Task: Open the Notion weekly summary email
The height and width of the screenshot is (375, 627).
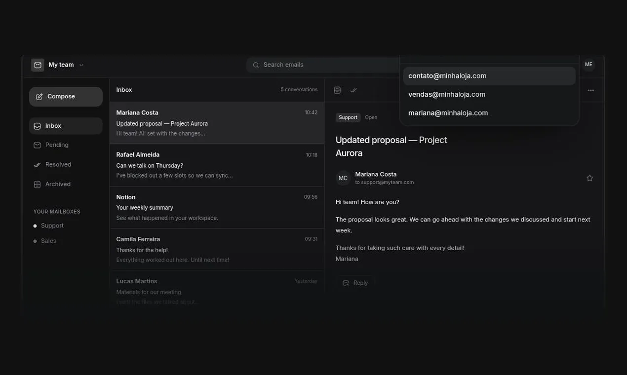Action: (x=217, y=207)
